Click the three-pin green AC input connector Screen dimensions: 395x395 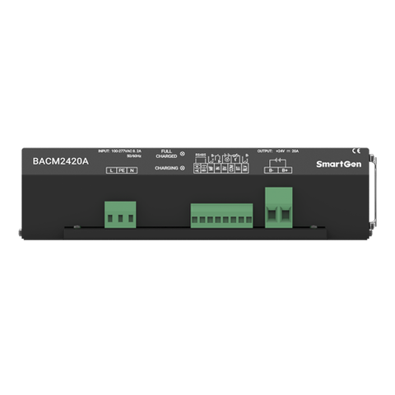[120, 215]
